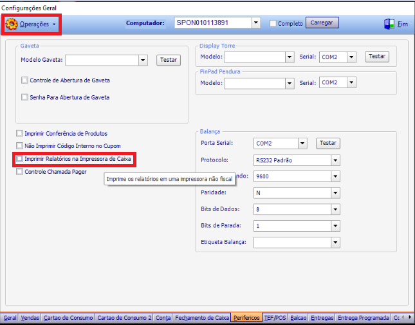Open the 9600 baud rate dropdown
Viewport: 415px width, 325px height.
(x=335, y=176)
